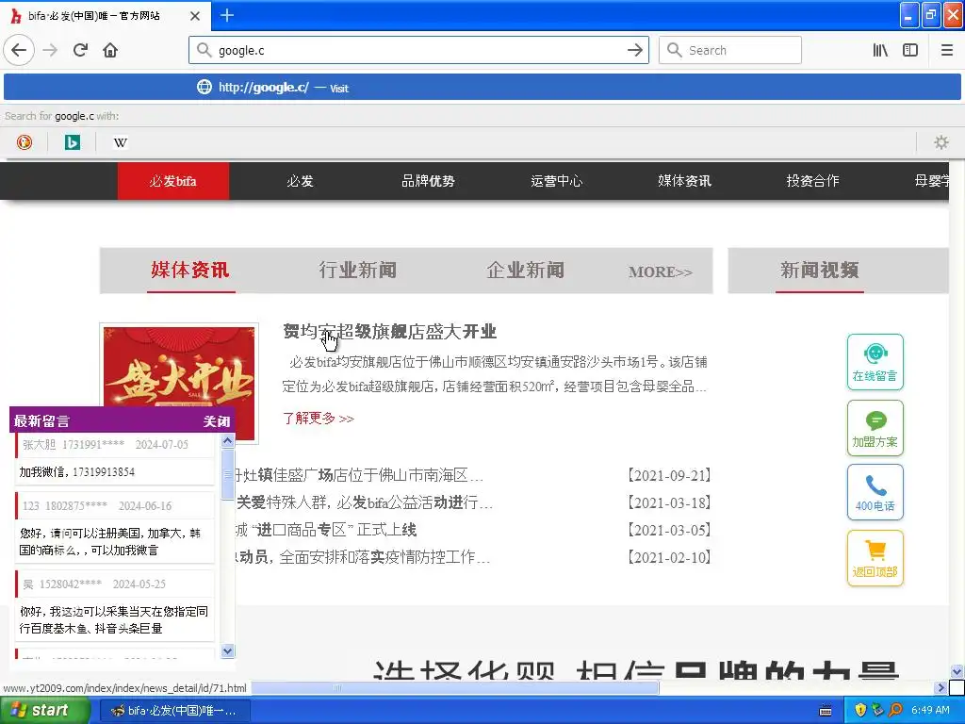Search with the Wikipedia engine icon
This screenshot has height=724, width=965.
click(120, 143)
